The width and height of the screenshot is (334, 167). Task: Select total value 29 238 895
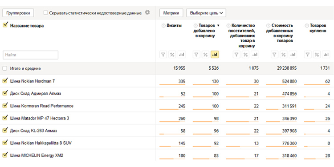coord(287,68)
